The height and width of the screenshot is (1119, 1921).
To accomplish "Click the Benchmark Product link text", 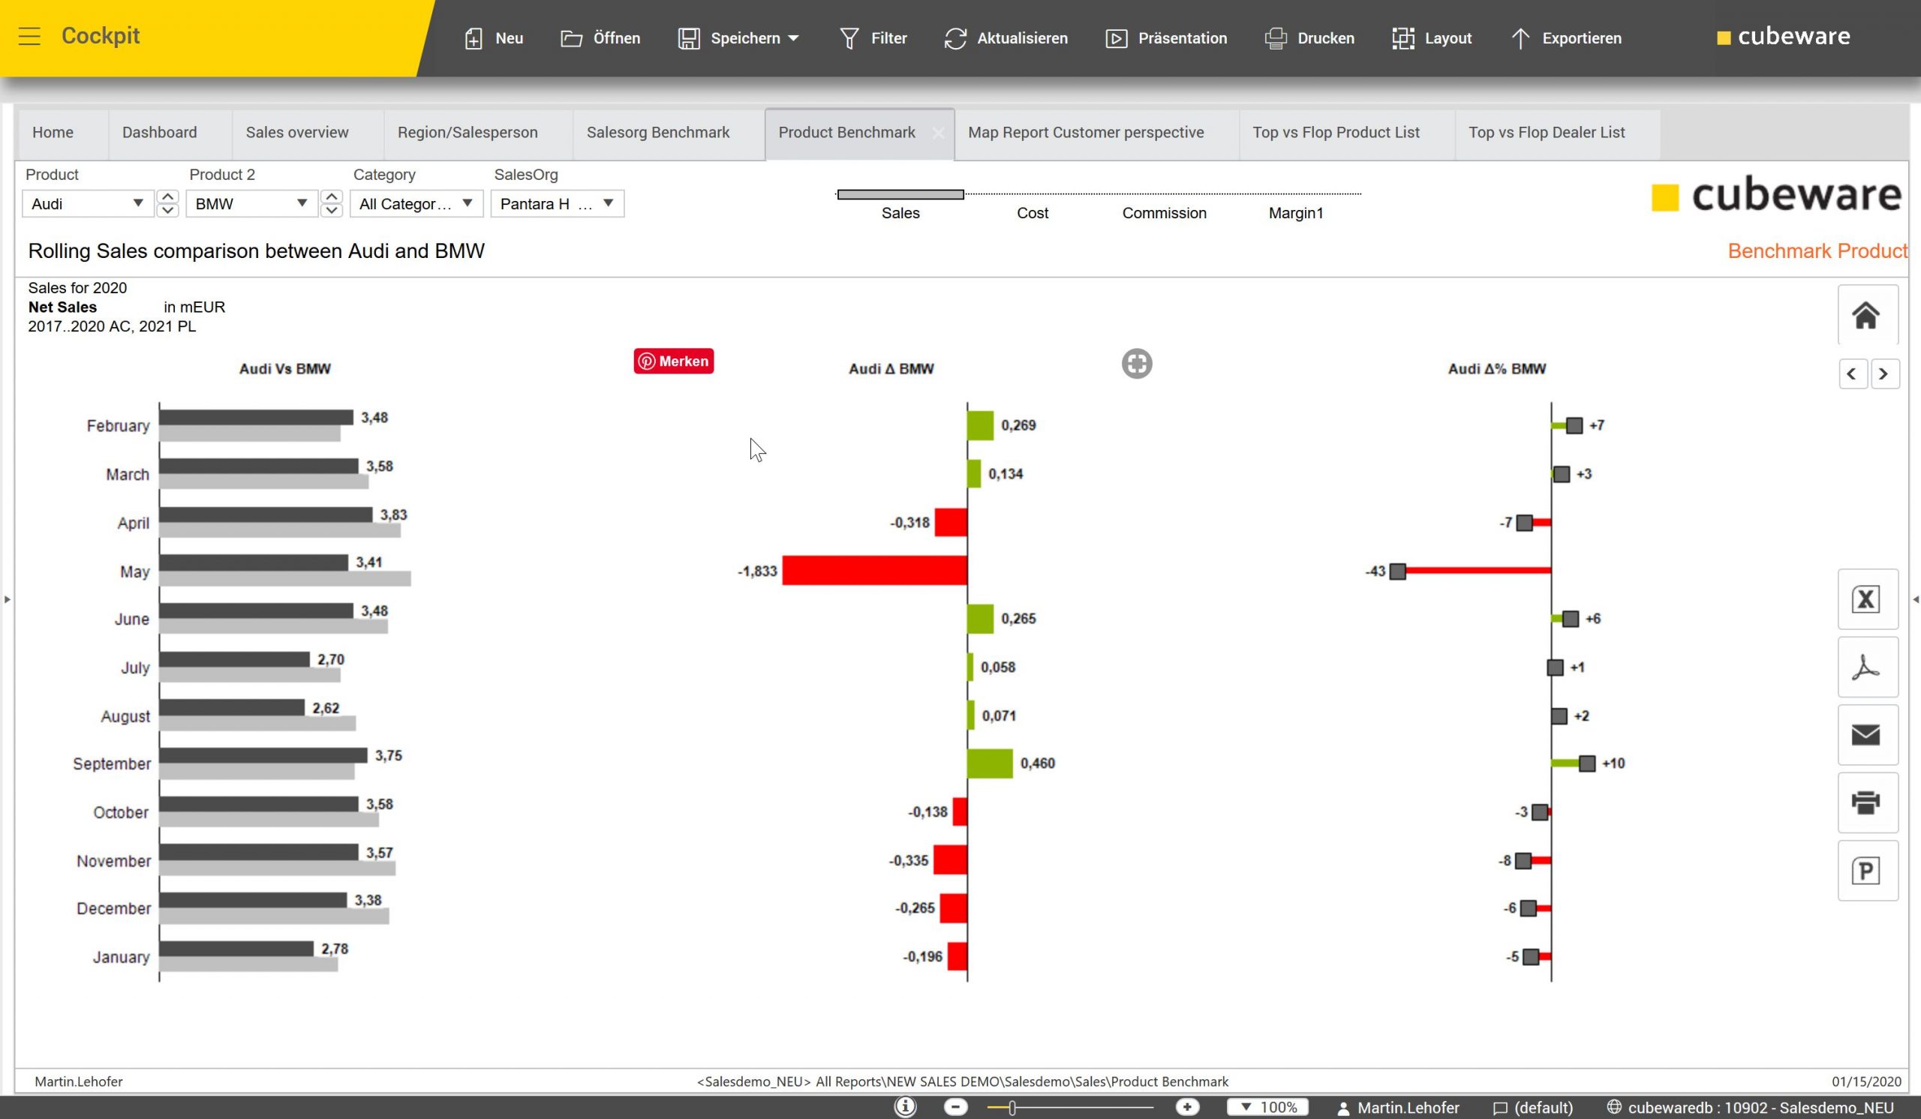I will pyautogui.click(x=1817, y=251).
